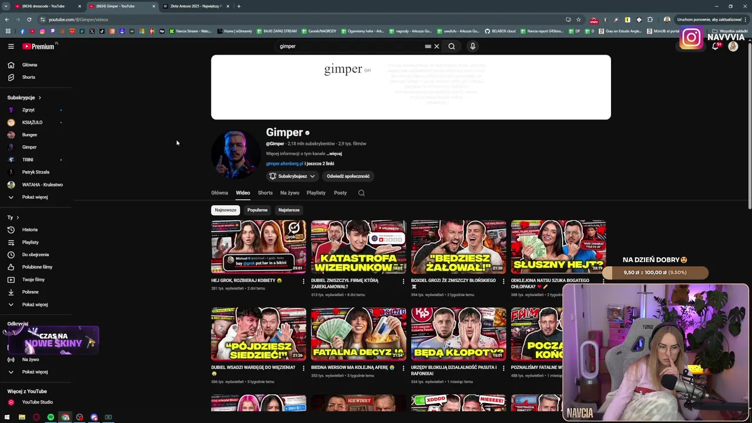Image resolution: width=752 pixels, height=423 pixels.
Task: Open the Subskrybujesz dropdown button
Action: pos(292,176)
